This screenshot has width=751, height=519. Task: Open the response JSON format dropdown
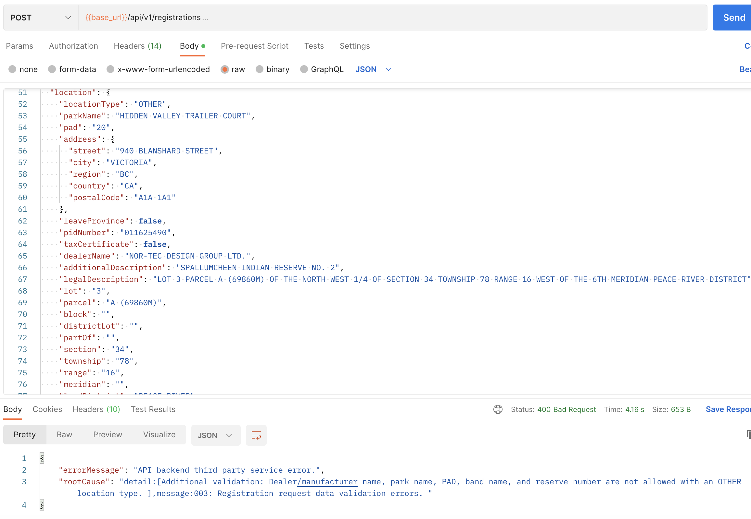tap(216, 435)
